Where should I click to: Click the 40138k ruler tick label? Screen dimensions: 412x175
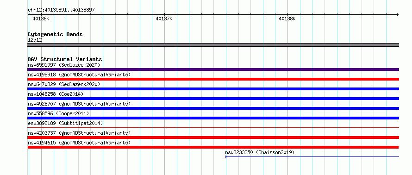tap(287, 19)
